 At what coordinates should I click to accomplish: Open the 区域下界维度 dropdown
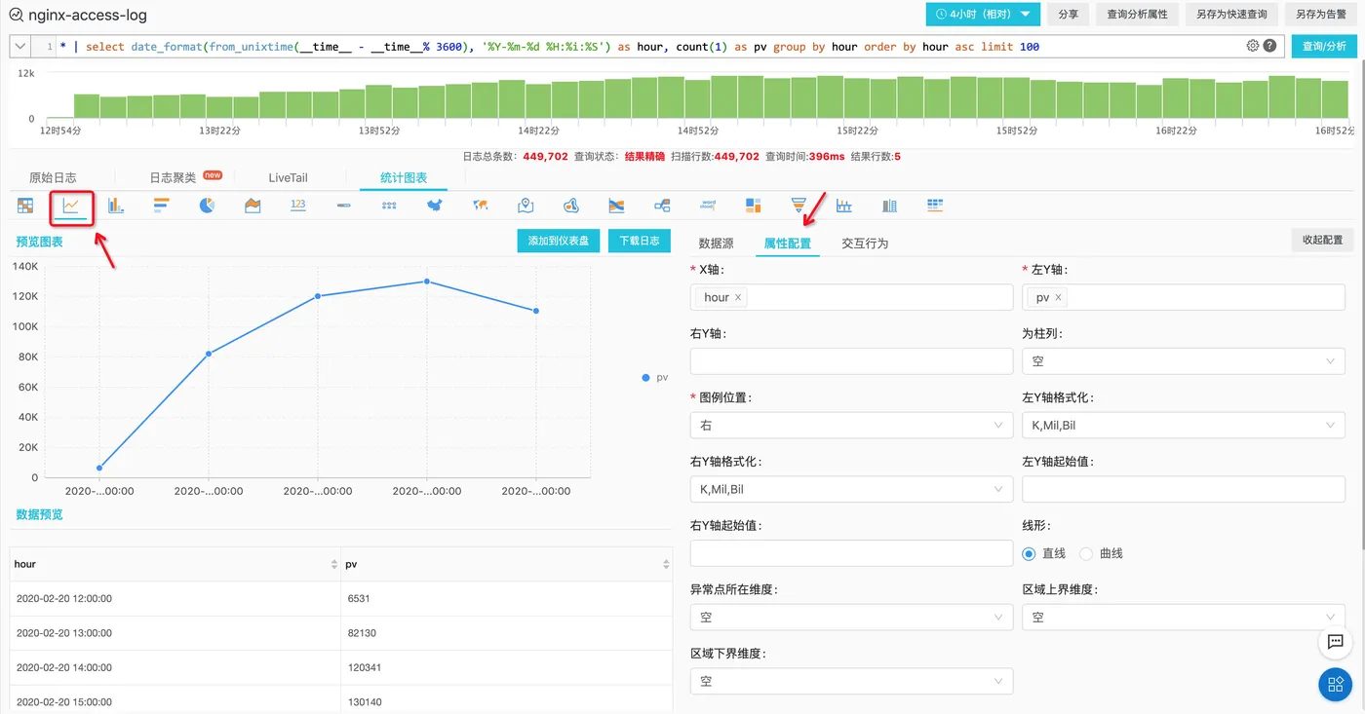point(851,682)
